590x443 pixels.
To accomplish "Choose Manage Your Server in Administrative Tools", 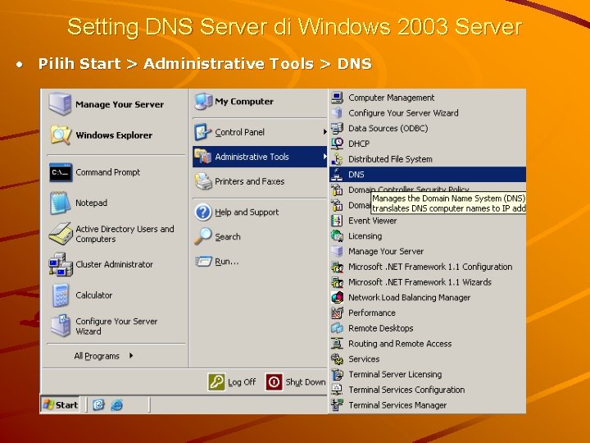I will pos(428,251).
